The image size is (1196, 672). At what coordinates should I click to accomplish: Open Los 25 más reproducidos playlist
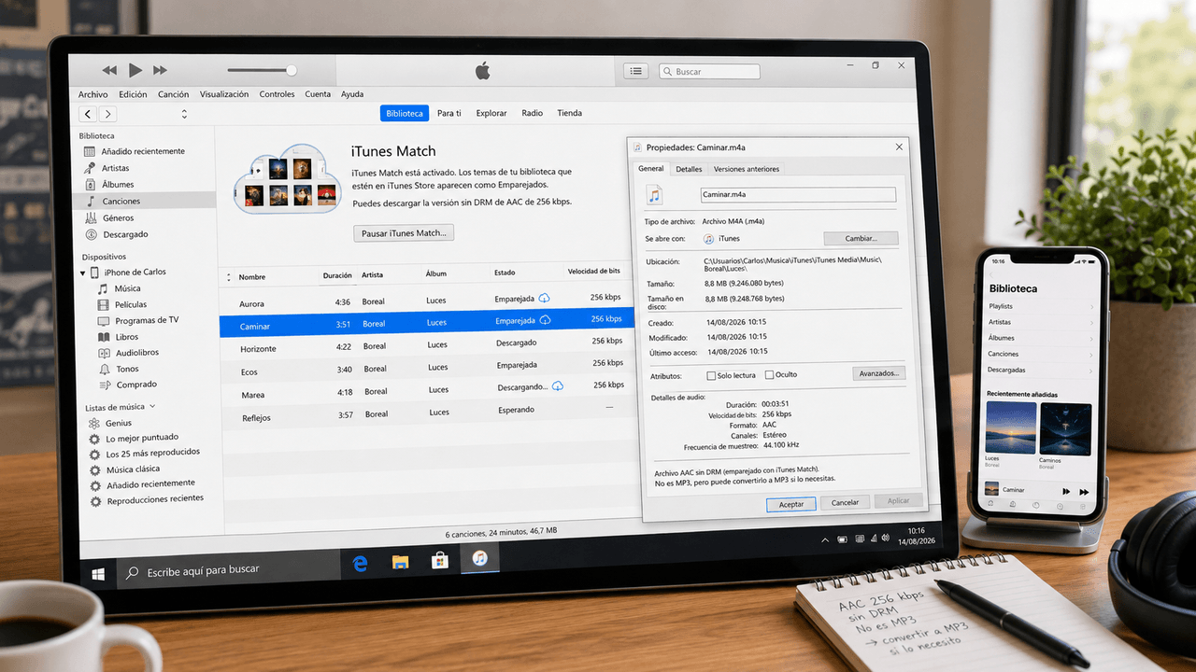point(147,454)
